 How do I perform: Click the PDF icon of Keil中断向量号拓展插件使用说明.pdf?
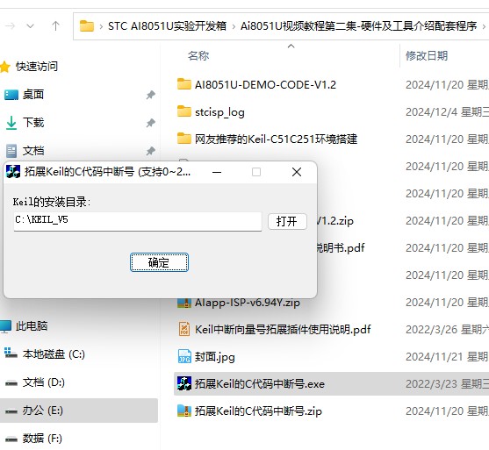point(184,329)
